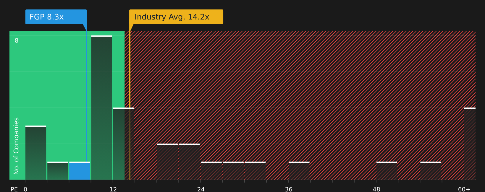Click the bar starting at PE 12

[124, 144]
